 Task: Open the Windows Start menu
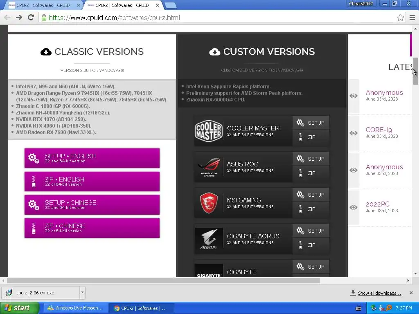point(20,308)
